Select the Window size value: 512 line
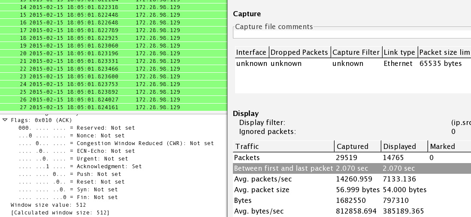 [x=48, y=205]
